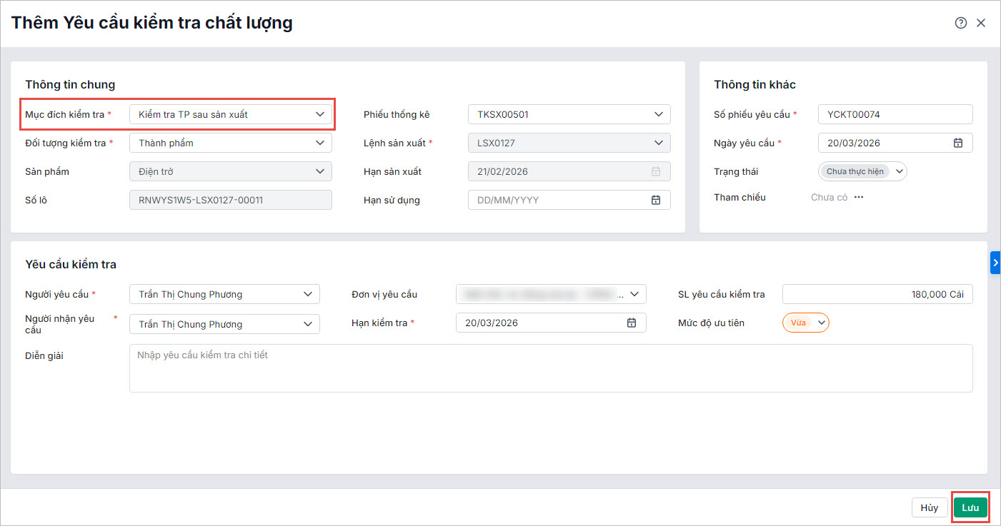Click the Số phiếu yêu cầu field
1001x526 pixels.
tap(895, 114)
